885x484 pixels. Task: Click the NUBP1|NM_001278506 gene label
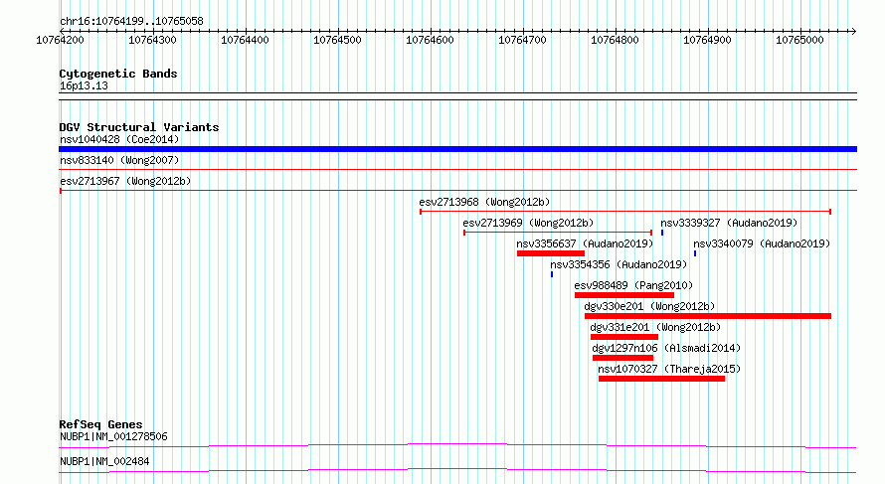pos(113,436)
